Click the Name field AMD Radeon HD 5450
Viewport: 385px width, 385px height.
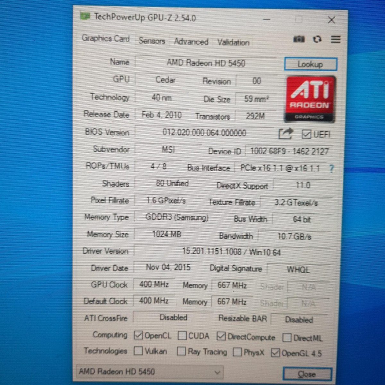point(206,63)
